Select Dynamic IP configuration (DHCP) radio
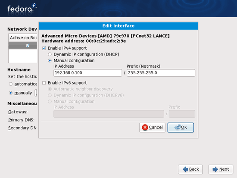The image size is (237, 178). 50,54
